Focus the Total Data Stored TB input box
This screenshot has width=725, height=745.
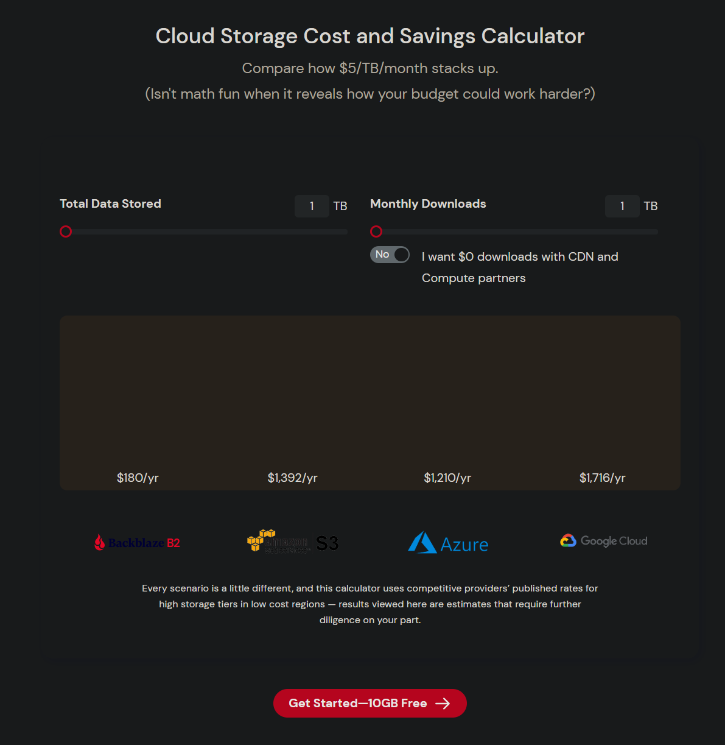[x=312, y=207]
